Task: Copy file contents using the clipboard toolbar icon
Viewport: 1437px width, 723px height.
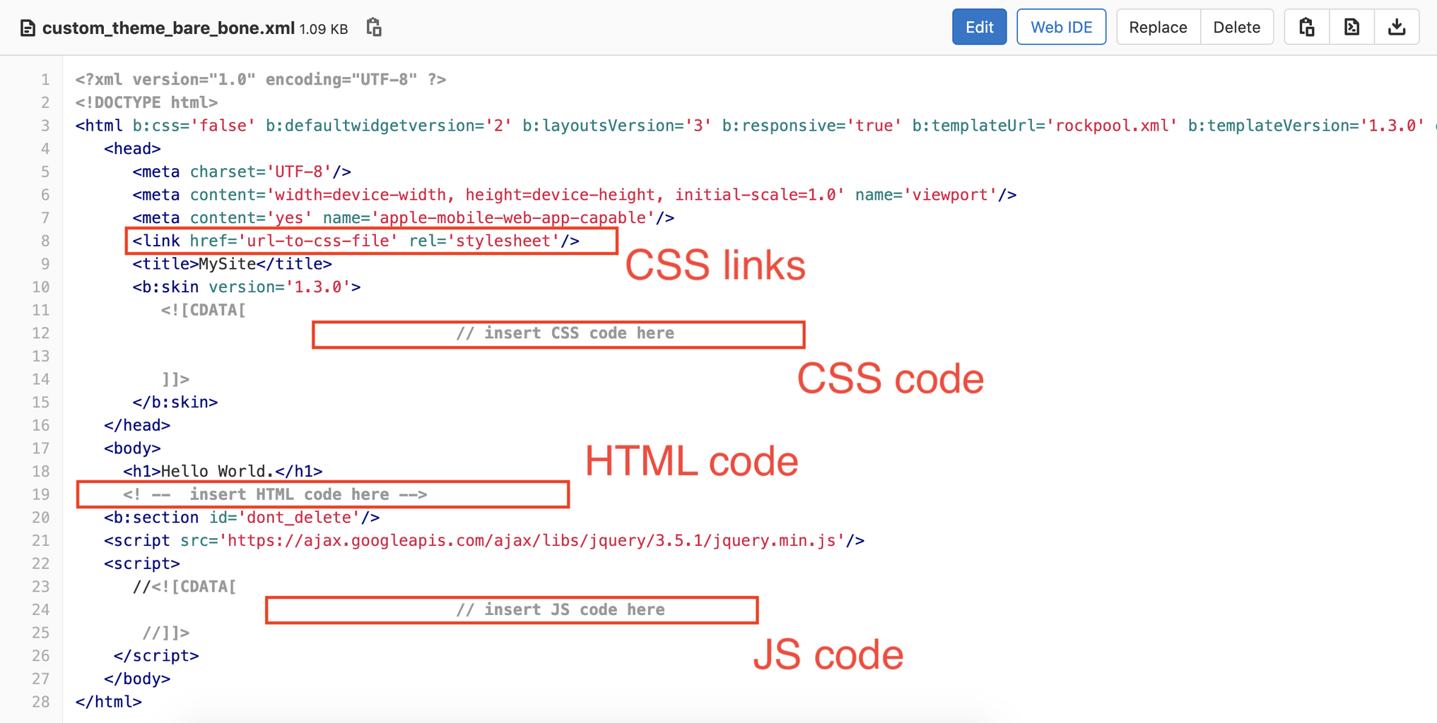Action: [1306, 26]
